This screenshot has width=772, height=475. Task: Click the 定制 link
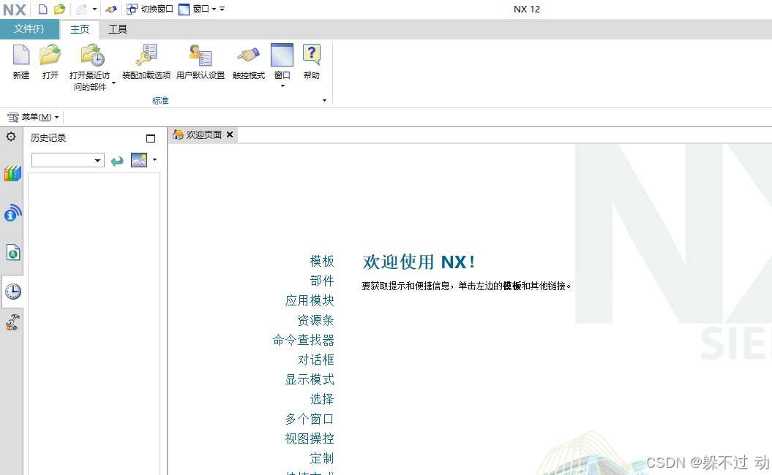pyautogui.click(x=322, y=458)
